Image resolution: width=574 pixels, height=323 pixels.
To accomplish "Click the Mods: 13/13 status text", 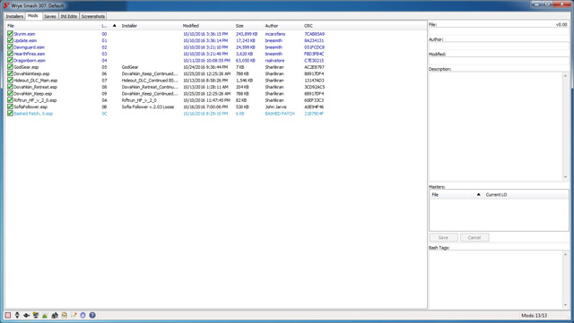I will point(535,315).
